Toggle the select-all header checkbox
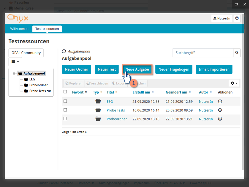This screenshot has height=187, width=249. (65, 92)
